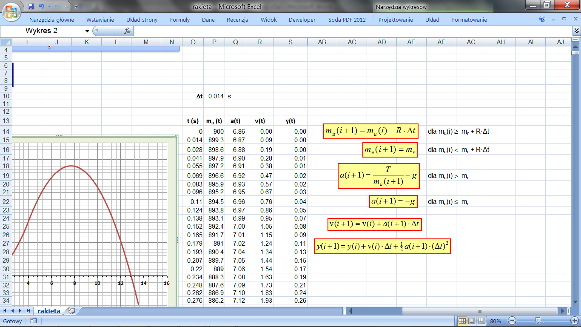Switch to Normal view in status bar
This screenshot has width=581, height=327.
[462, 321]
